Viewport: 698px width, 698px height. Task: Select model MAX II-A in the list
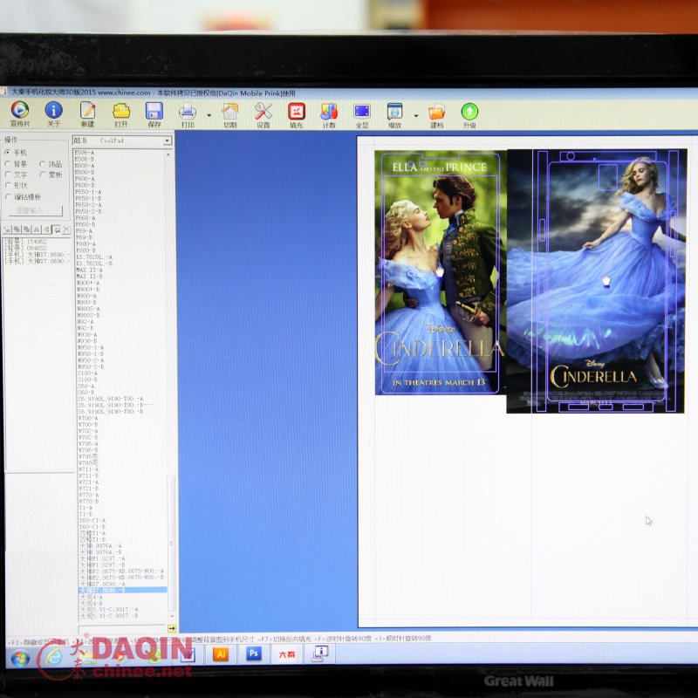point(89,270)
